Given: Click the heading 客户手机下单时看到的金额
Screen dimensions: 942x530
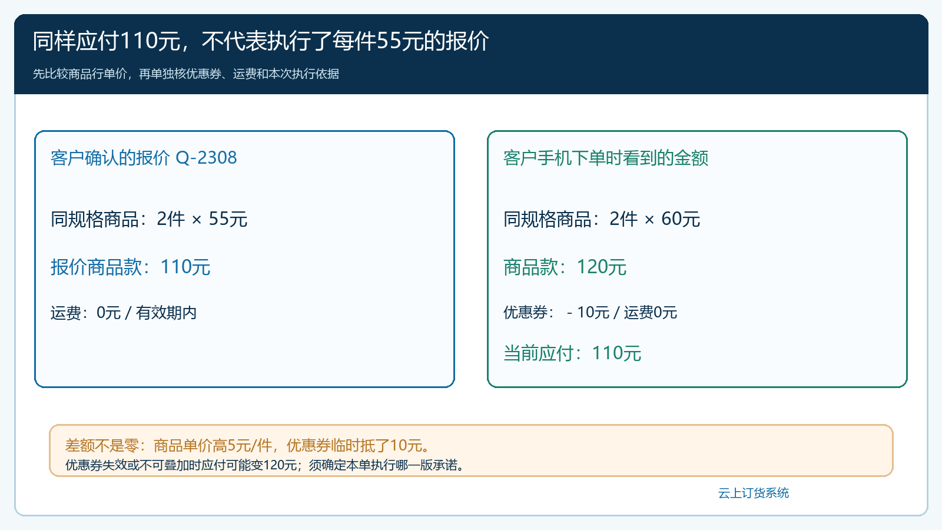Looking at the screenshot, I should pos(606,158).
